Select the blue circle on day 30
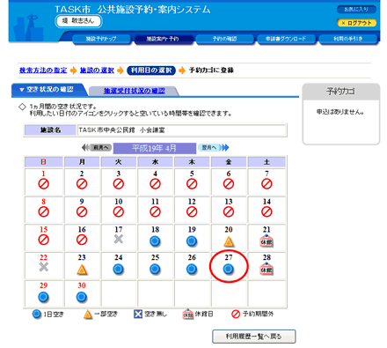This screenshot has height=348, width=387. click(x=82, y=297)
